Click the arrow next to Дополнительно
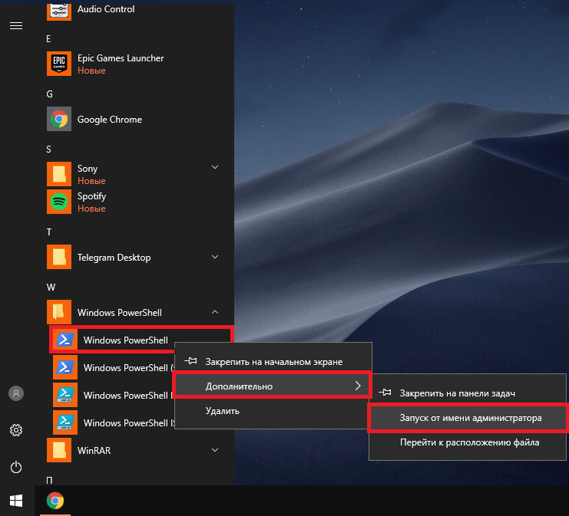 358,386
